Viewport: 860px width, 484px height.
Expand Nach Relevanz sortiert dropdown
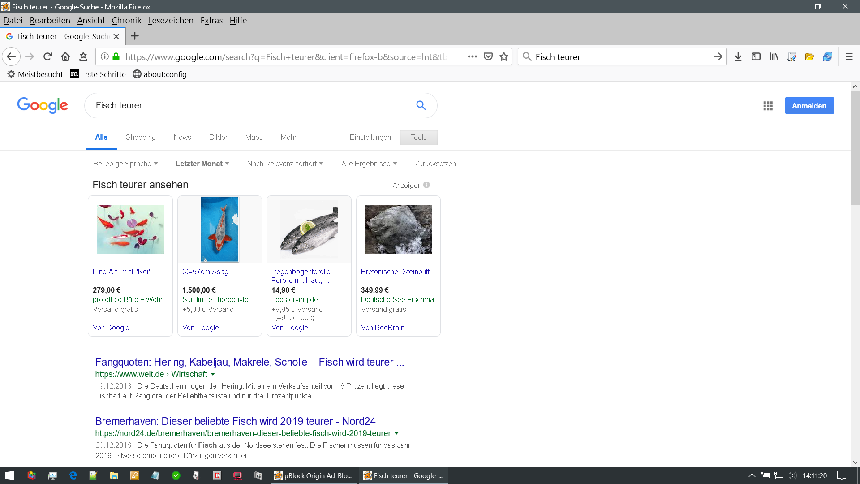point(285,164)
